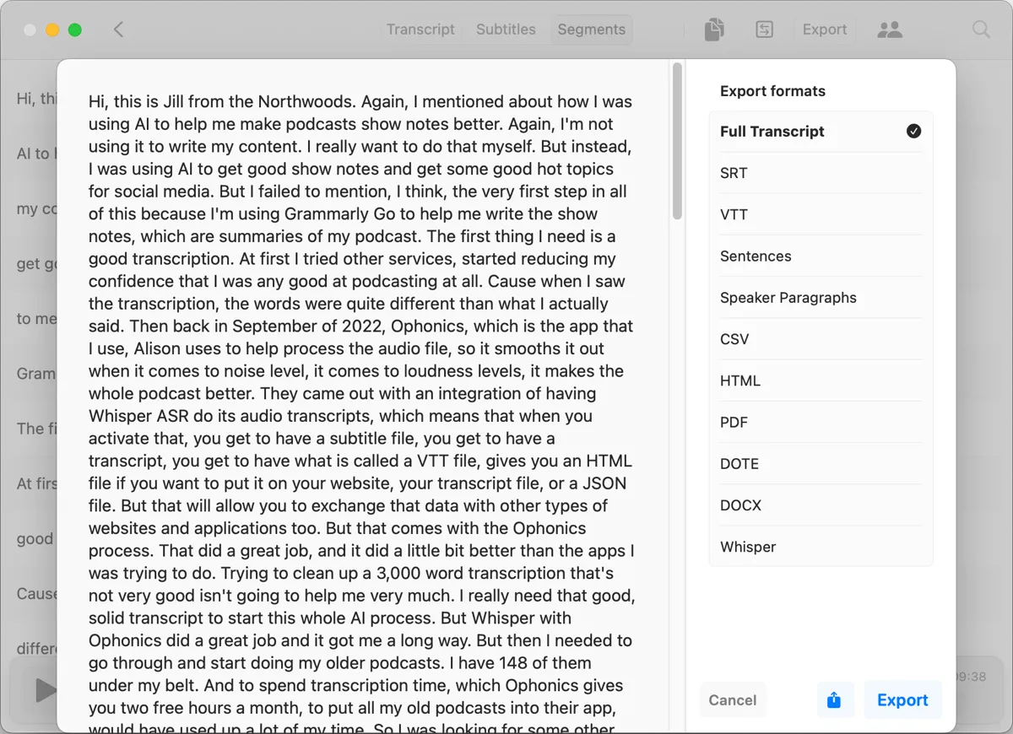This screenshot has height=734, width=1013.
Task: Select the DOCX export format
Action: [x=821, y=505]
